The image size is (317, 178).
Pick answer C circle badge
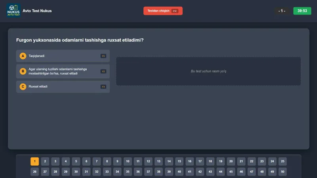pos(23,87)
